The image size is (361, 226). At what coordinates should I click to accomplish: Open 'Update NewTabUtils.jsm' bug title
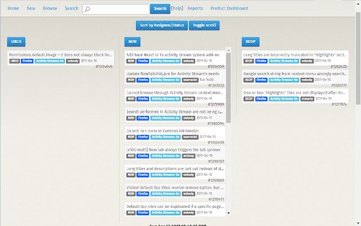click(173, 74)
